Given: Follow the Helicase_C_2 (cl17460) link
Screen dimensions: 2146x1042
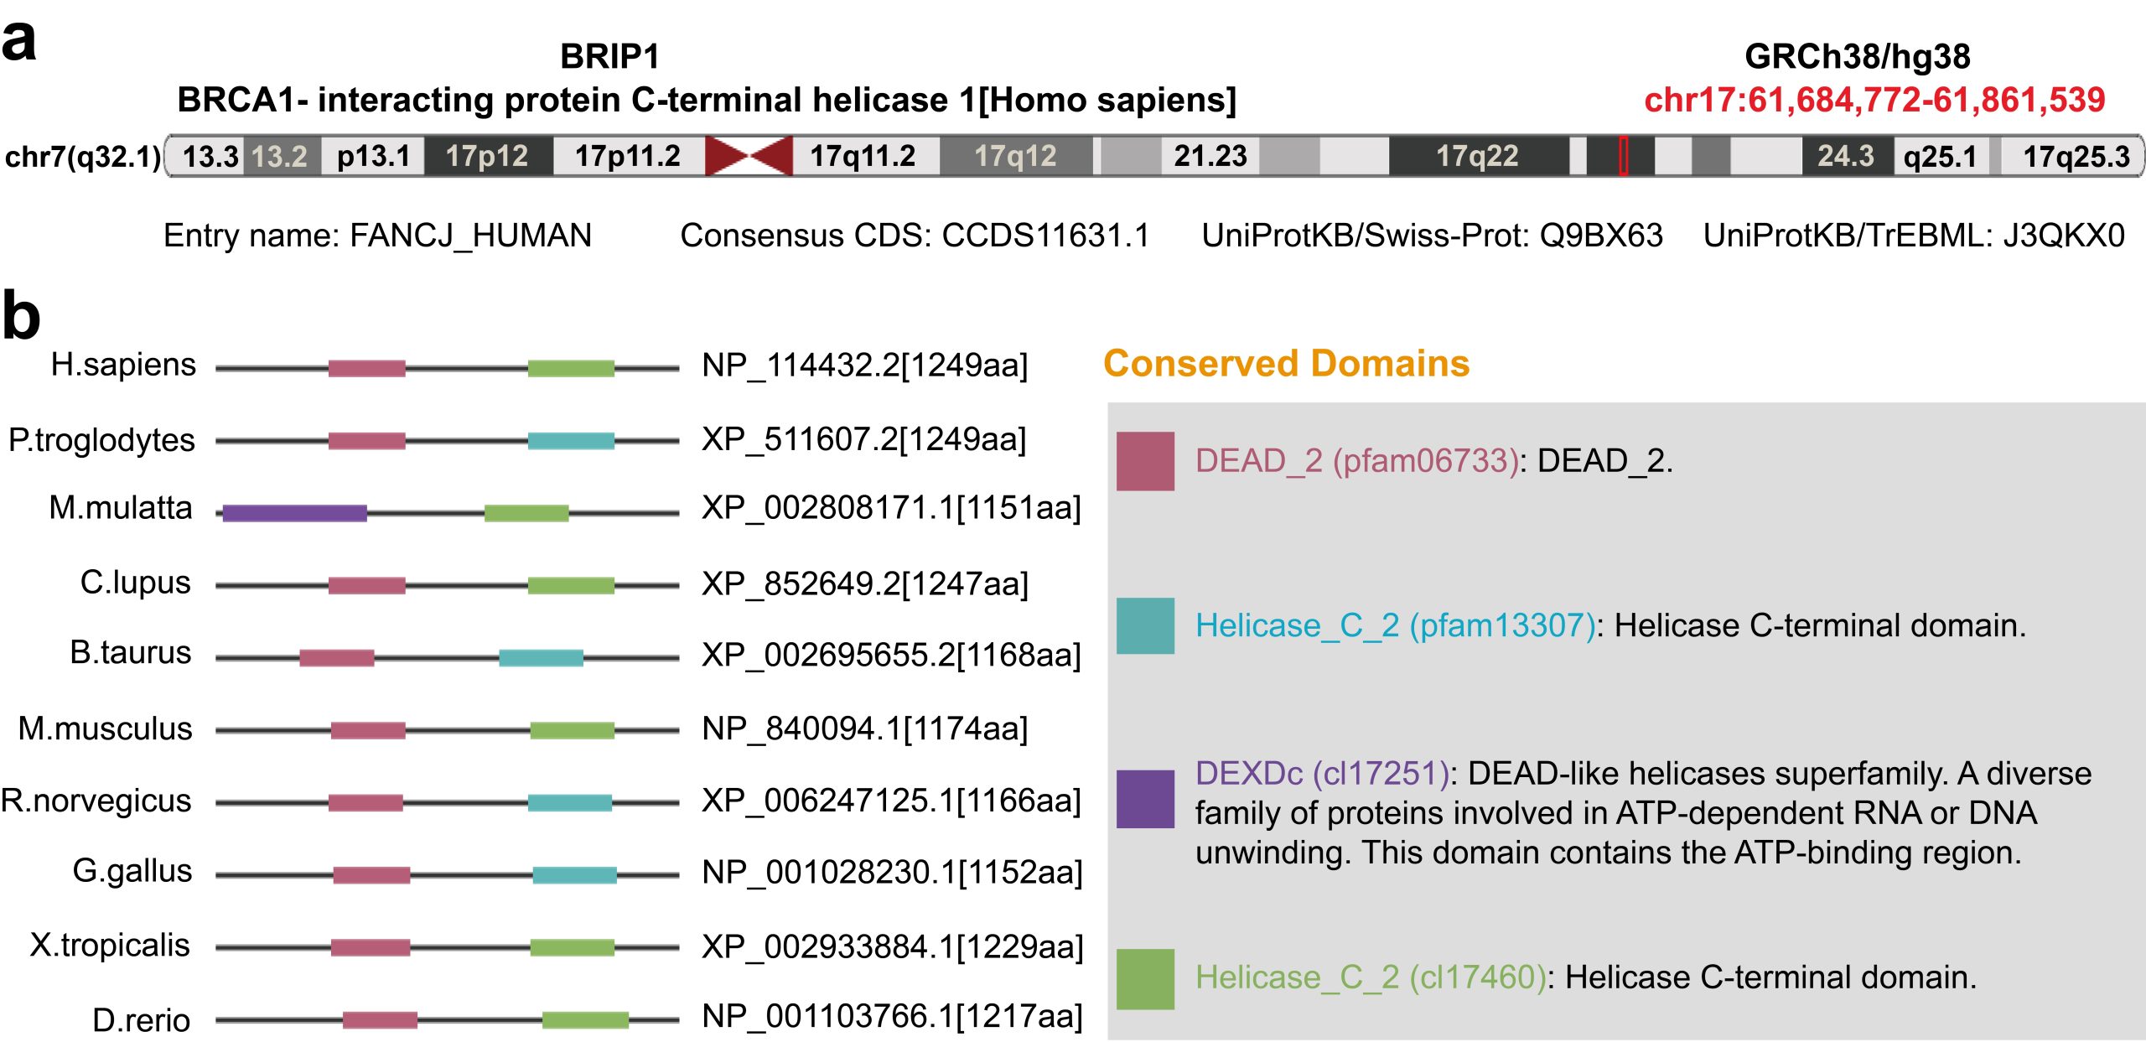Looking at the screenshot, I should click(1371, 977).
